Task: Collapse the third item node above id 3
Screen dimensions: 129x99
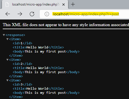Action: 7,80
